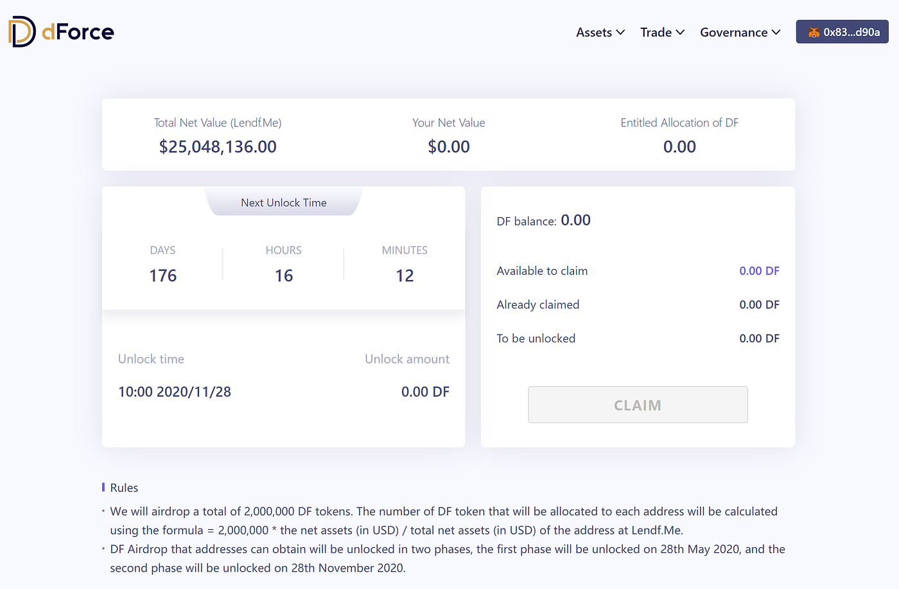The image size is (899, 589).
Task: Click the DAYS label
Action: [162, 250]
